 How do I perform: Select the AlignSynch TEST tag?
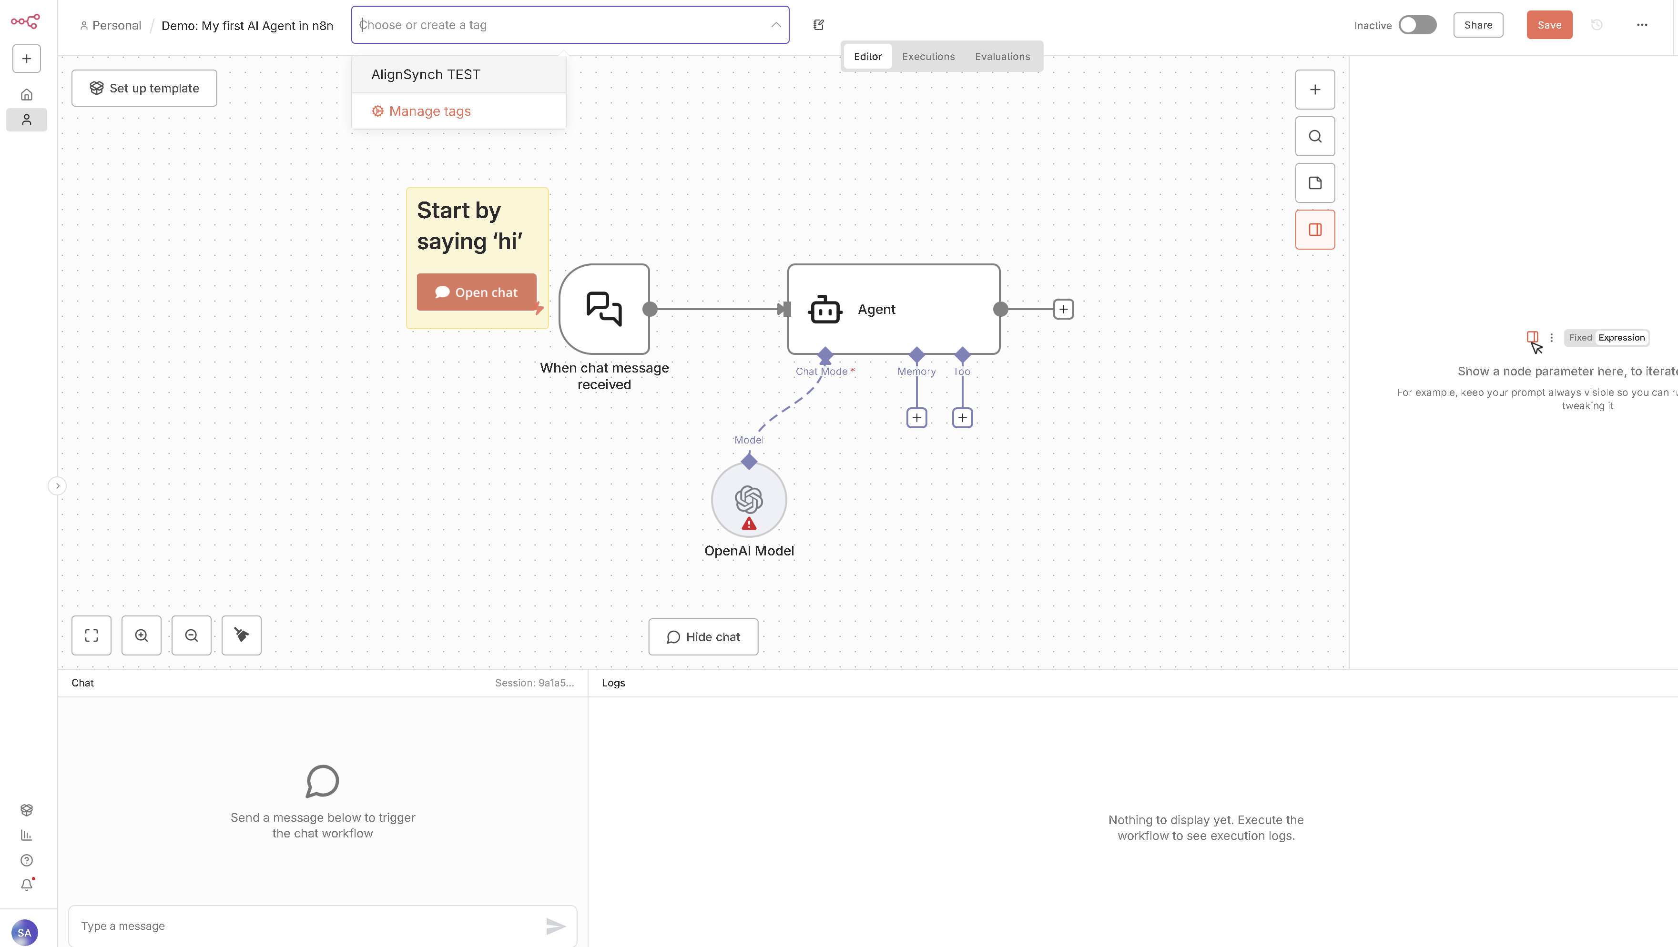pyautogui.click(x=426, y=74)
